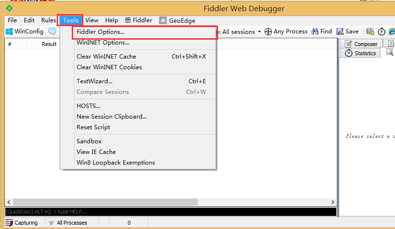Select WinINET Options... menu entry
This screenshot has width=395, height=229.
tap(145, 43)
